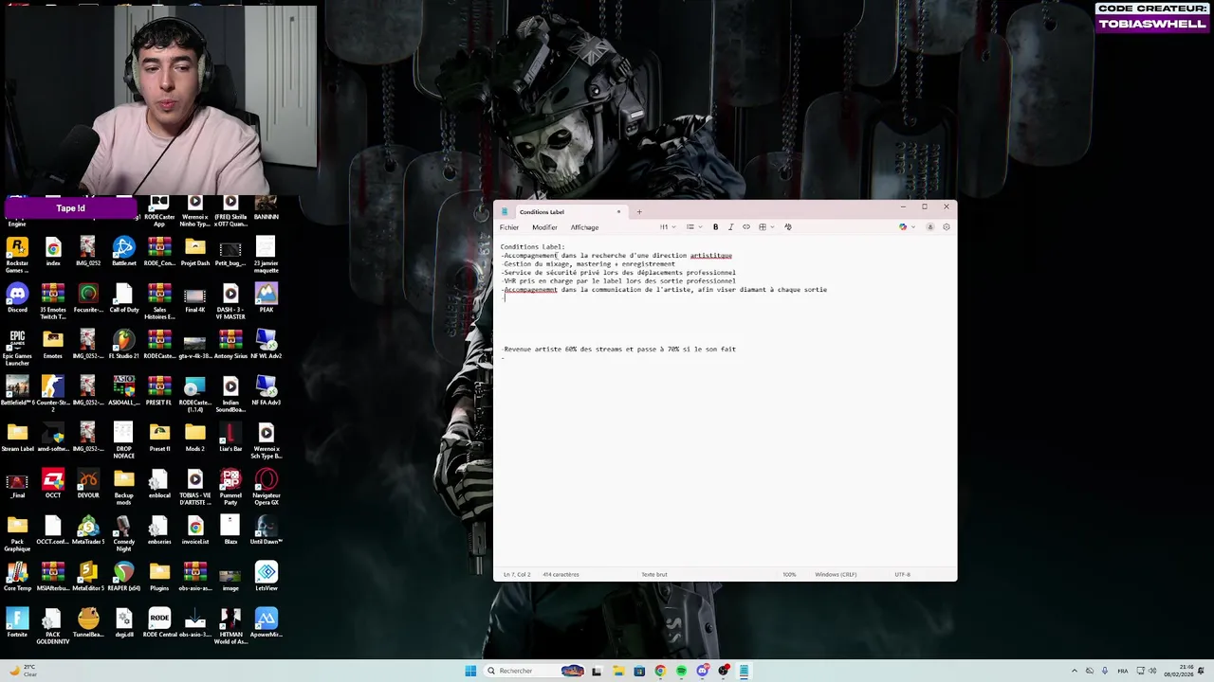
Task: Select the Rockstar Games desktop shortcut
Action: (x=17, y=255)
